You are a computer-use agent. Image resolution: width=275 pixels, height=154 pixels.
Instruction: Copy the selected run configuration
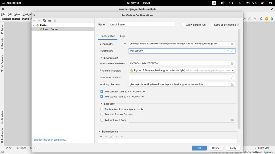pyautogui.click(x=44, y=21)
